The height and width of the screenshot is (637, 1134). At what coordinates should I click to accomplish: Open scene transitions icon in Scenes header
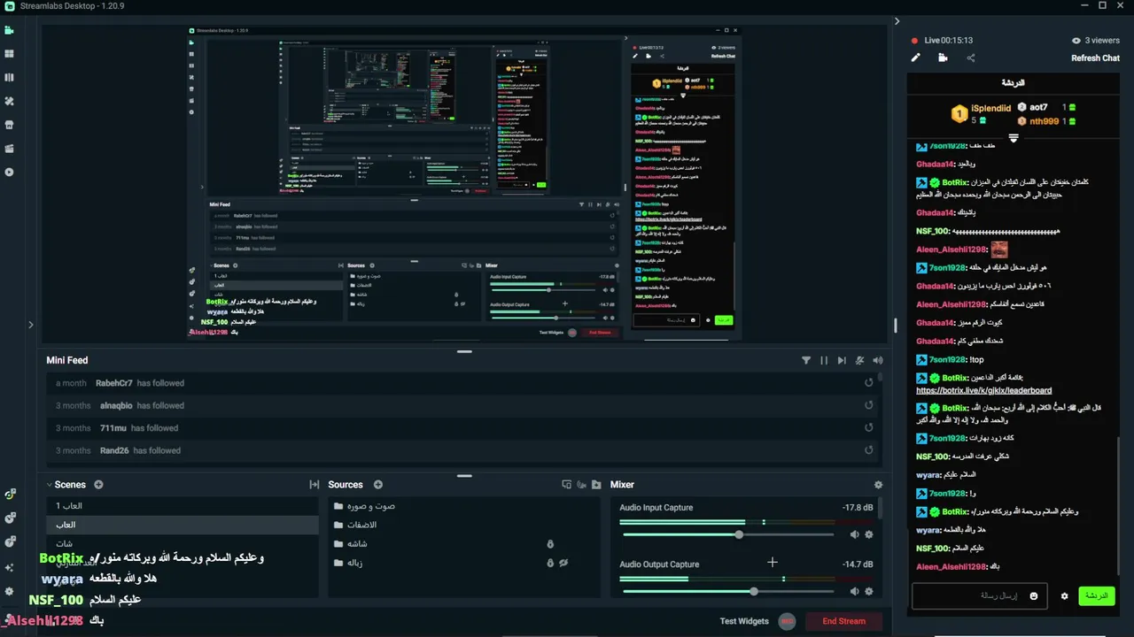click(x=314, y=485)
